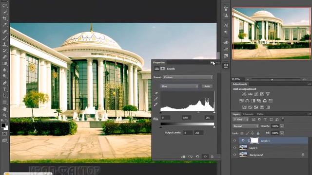Screen dimensions: 312x175
Task: Select the Eraser tool
Action: pyautogui.click(x=4, y=57)
